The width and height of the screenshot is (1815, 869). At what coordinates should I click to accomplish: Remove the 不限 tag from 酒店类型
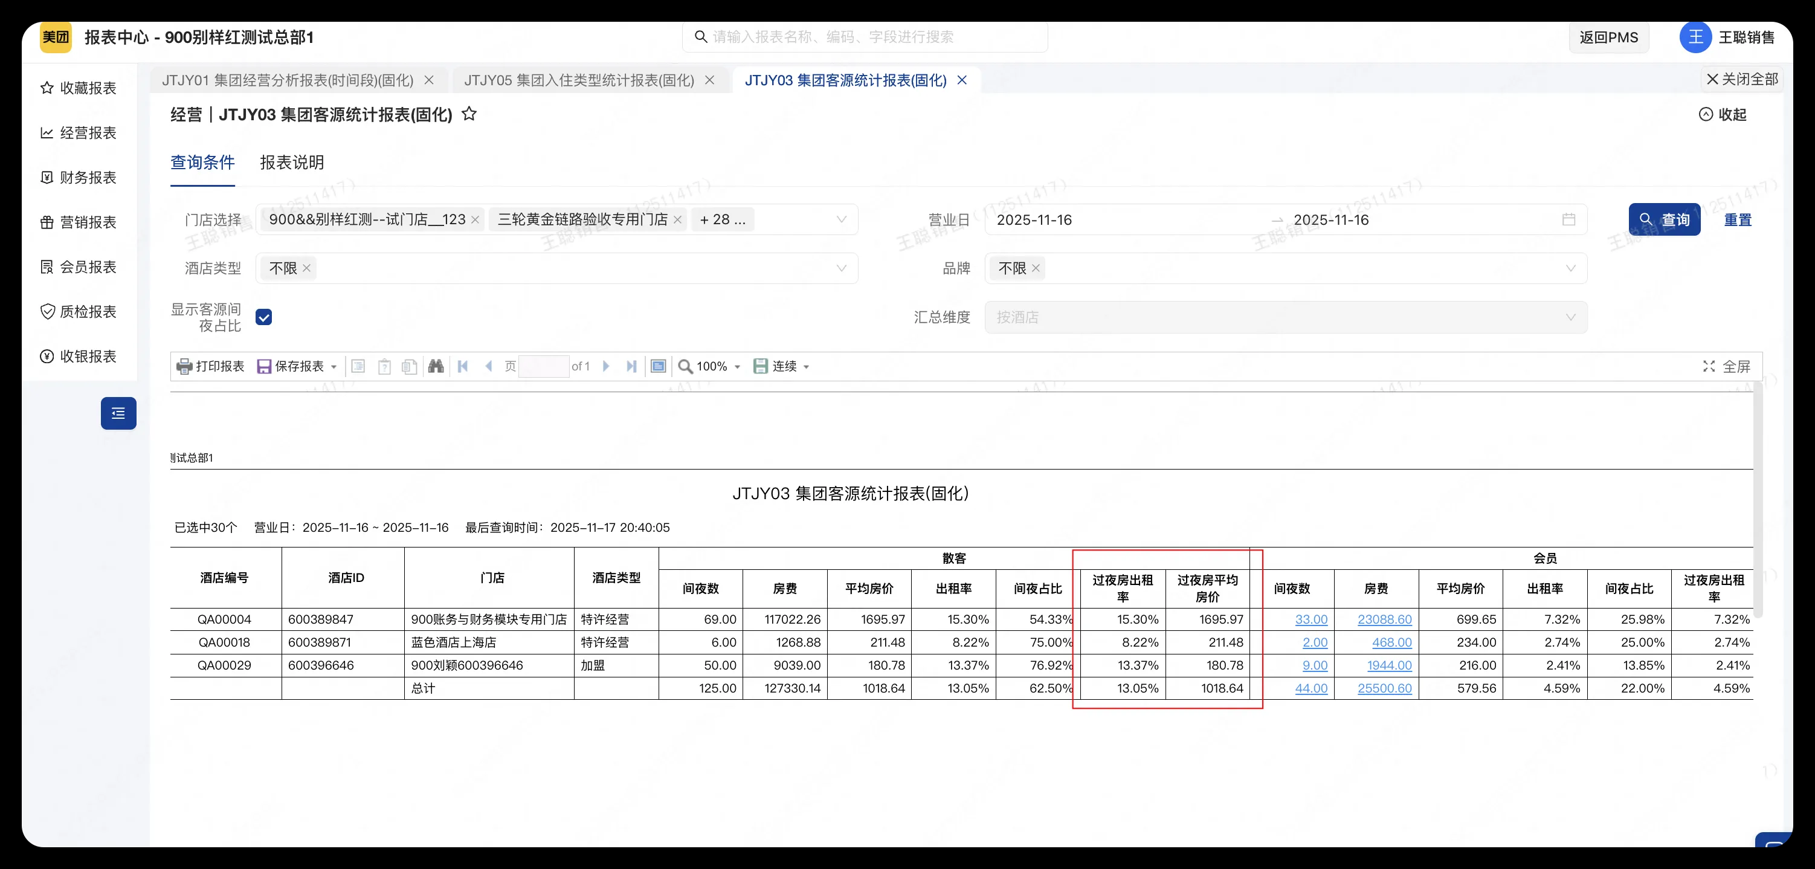(x=306, y=268)
